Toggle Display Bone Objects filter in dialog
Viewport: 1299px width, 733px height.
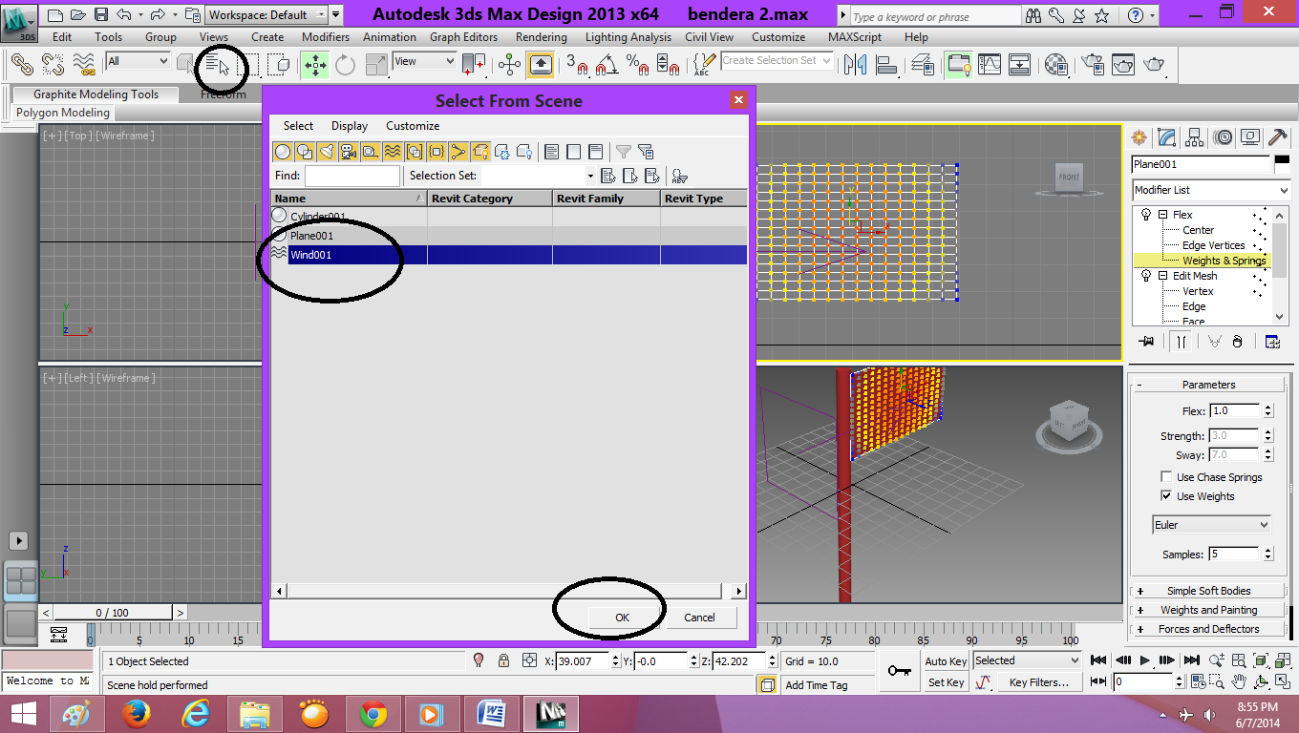458,151
